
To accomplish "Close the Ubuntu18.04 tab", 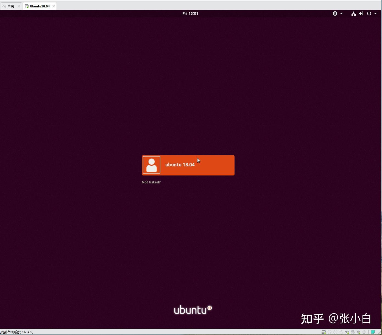I will (x=54, y=6).
